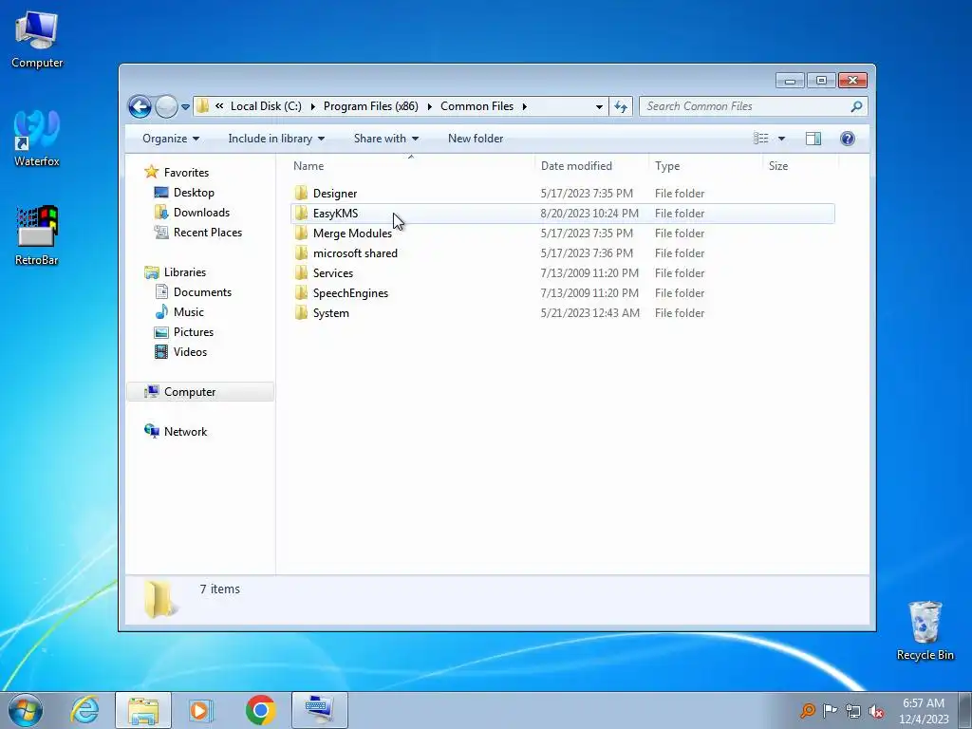Open the recent pages history dropdown arrow

[185, 107]
